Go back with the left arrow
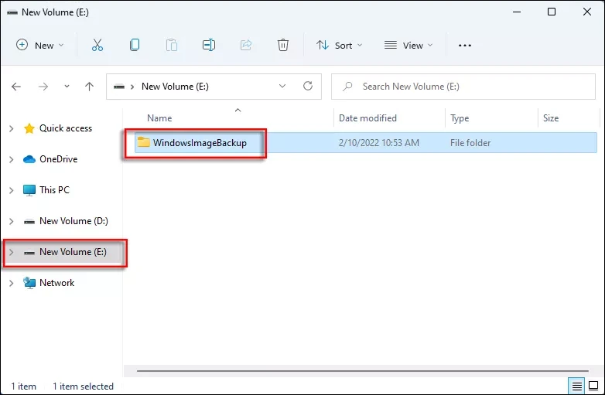The height and width of the screenshot is (395, 605). (16, 87)
